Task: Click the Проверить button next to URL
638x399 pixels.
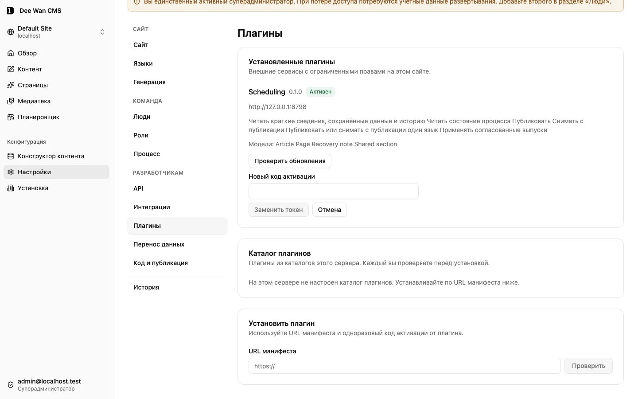Action: click(588, 366)
